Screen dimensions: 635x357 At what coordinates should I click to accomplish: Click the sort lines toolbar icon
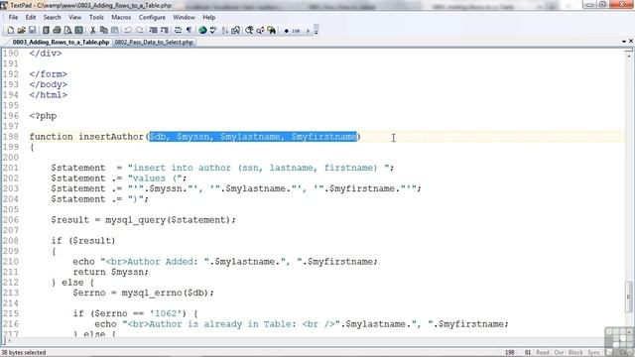tap(224, 31)
